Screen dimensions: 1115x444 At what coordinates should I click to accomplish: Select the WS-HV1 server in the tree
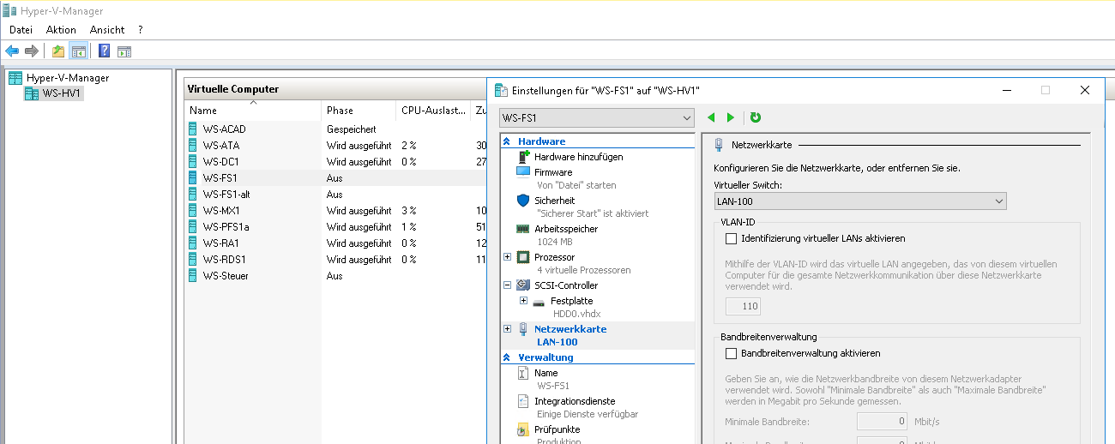click(54, 93)
